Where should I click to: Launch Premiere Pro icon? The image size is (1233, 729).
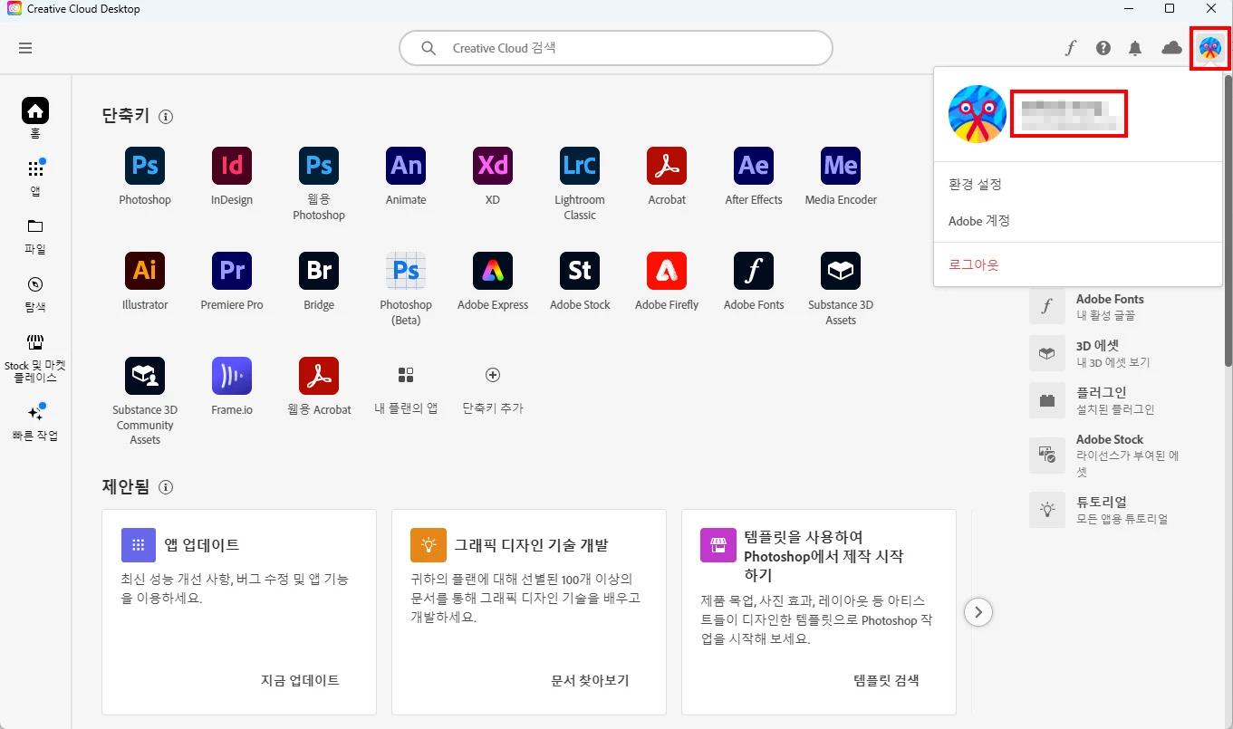232,271
